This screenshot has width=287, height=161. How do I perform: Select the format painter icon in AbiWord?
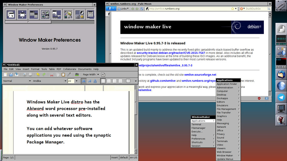[69, 75]
